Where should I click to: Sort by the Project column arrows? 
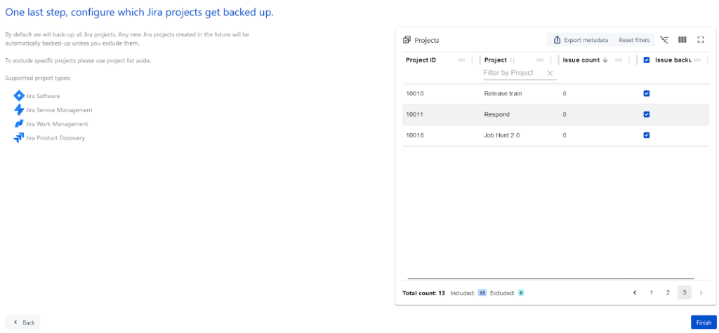(x=512, y=60)
